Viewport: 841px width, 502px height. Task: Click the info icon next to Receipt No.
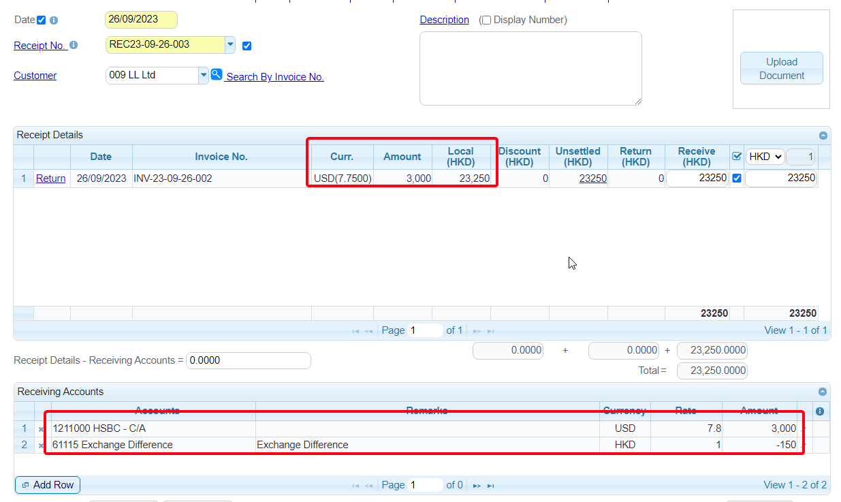click(x=74, y=45)
